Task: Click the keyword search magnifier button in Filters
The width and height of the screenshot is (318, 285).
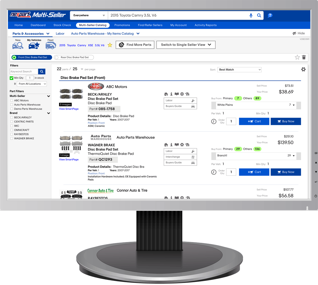Action: [x=42, y=72]
